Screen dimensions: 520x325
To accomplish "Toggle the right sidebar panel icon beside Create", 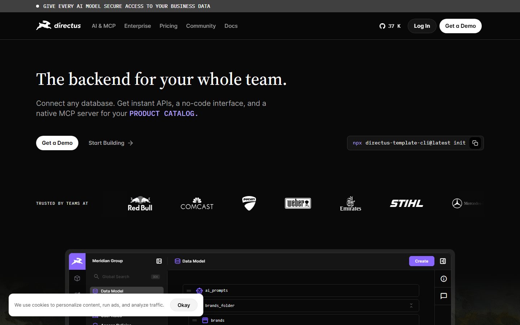I will pos(443,261).
